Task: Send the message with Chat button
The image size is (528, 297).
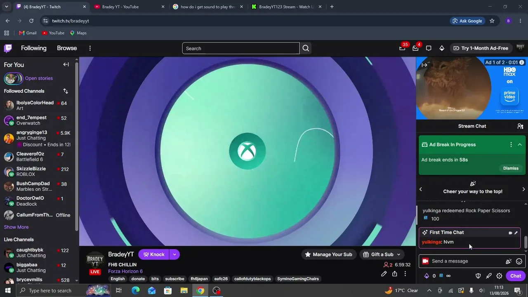Action: pos(516,276)
